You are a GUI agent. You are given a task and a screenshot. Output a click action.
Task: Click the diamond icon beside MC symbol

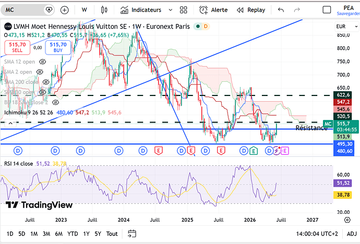point(49,10)
